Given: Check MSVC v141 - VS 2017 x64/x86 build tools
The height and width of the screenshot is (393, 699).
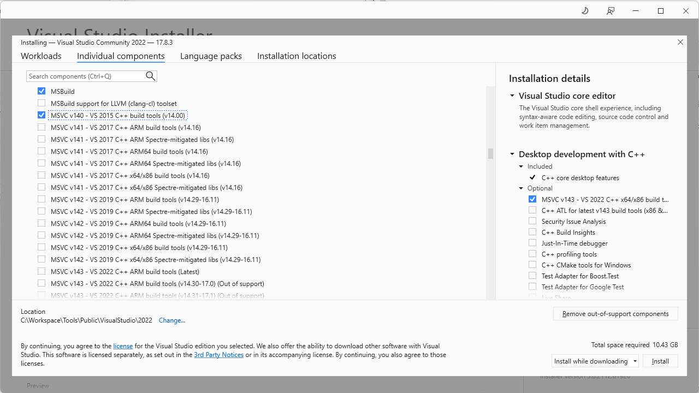Looking at the screenshot, I should point(41,175).
